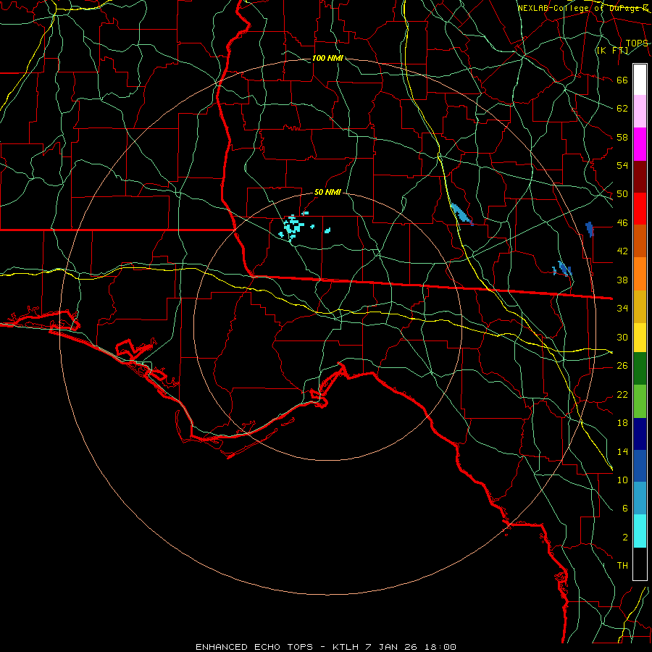652x652 pixels.
Task: Click the 100 NMI range ring label
Action: (327, 58)
